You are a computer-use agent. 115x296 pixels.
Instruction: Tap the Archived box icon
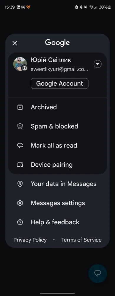20,107
